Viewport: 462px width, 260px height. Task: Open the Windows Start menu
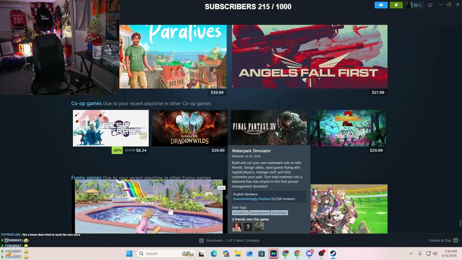[129, 253]
